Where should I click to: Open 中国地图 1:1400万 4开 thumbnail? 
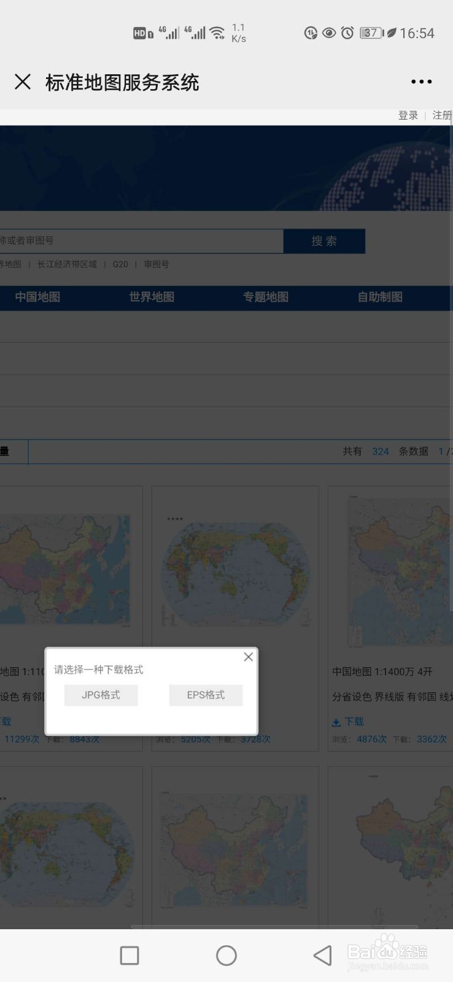399,571
